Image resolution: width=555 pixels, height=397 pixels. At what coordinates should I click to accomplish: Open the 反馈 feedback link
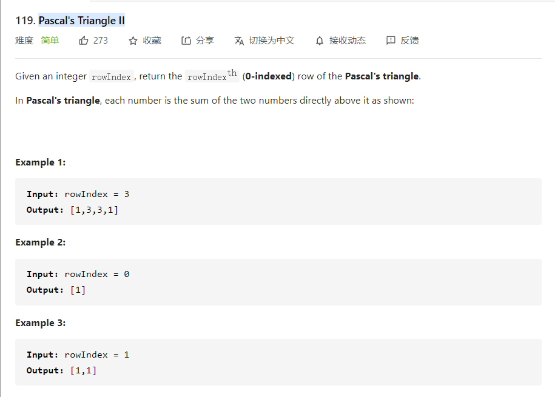click(x=409, y=41)
